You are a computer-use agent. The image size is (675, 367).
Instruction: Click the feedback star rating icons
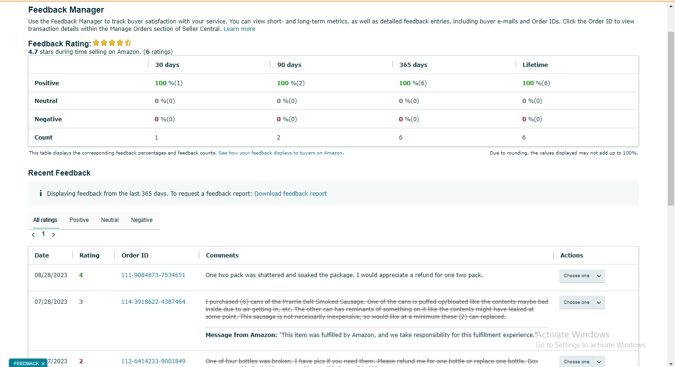(x=112, y=43)
